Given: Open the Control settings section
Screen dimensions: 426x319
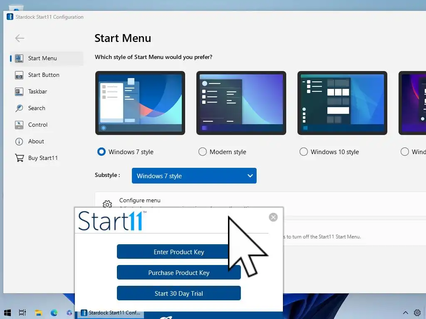Looking at the screenshot, I should tap(47, 125).
